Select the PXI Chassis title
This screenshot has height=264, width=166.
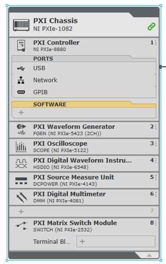point(55,21)
